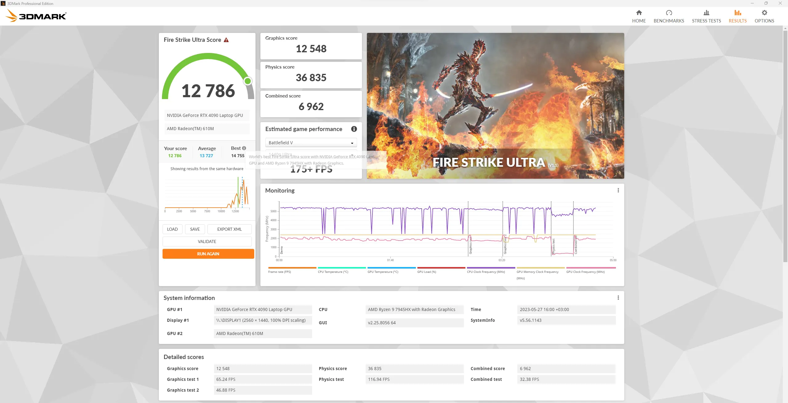Click the Best score value 14 755
The width and height of the screenshot is (788, 403).
pyautogui.click(x=238, y=156)
